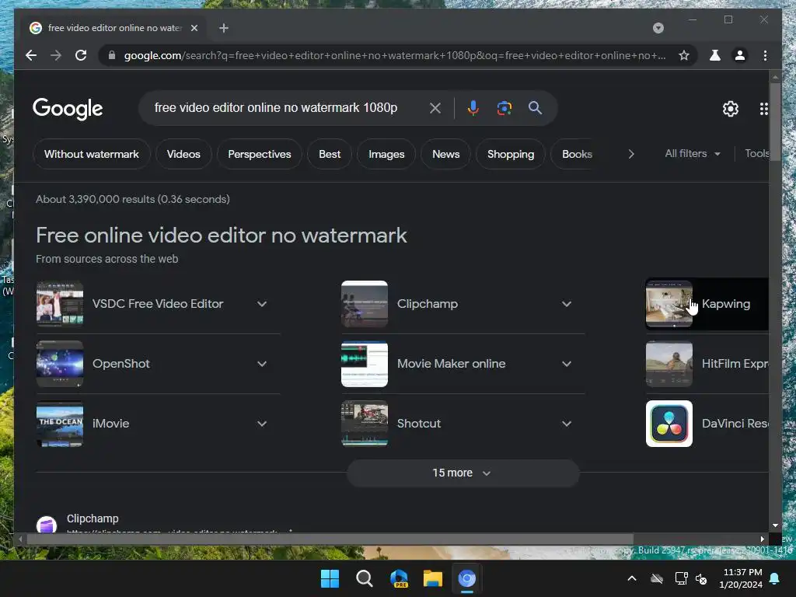Open Windows taskbar search
This screenshot has width=796, height=597.
[x=364, y=578]
